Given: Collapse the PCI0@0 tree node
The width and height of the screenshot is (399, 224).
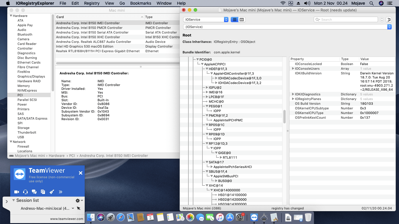Looking at the screenshot, I should click(x=198, y=59).
